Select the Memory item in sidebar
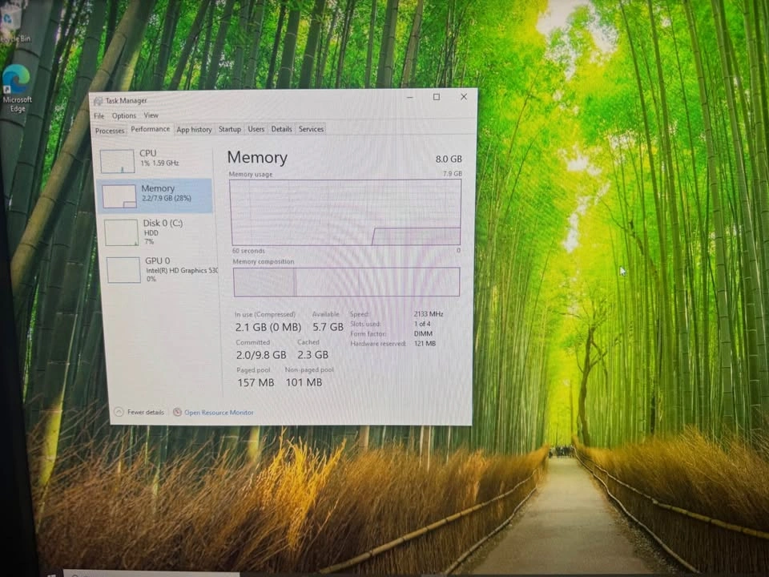The width and height of the screenshot is (769, 577). pos(157,194)
